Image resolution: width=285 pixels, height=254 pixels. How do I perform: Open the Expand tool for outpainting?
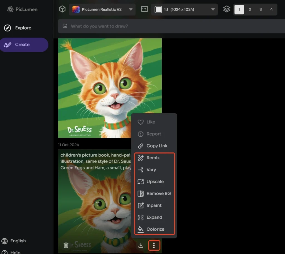click(x=154, y=217)
